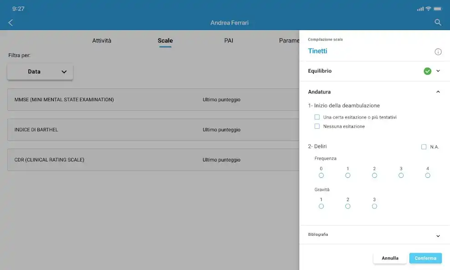Tap the Wi-Fi status icon
The image size is (450, 270).
(x=428, y=9)
